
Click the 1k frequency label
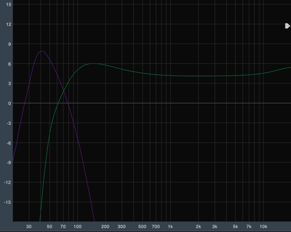pos(170,226)
